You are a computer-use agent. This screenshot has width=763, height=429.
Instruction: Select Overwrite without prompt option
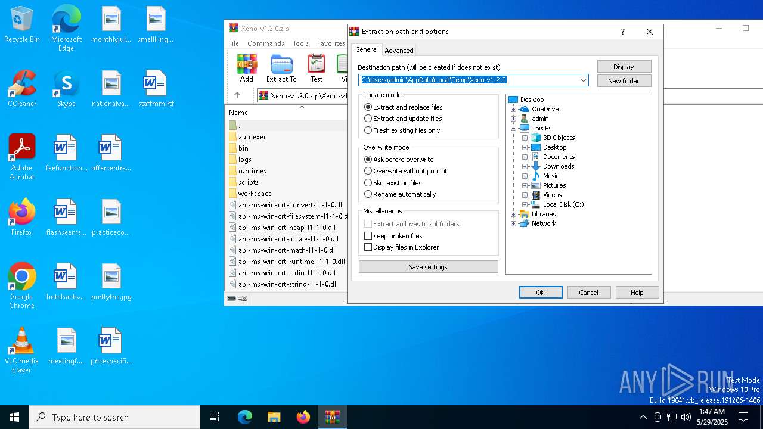click(405, 171)
